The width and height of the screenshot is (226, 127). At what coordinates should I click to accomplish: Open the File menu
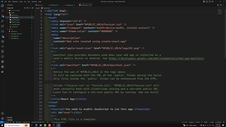[x=6, y=1]
